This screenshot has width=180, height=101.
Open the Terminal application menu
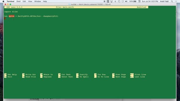[10, 1]
